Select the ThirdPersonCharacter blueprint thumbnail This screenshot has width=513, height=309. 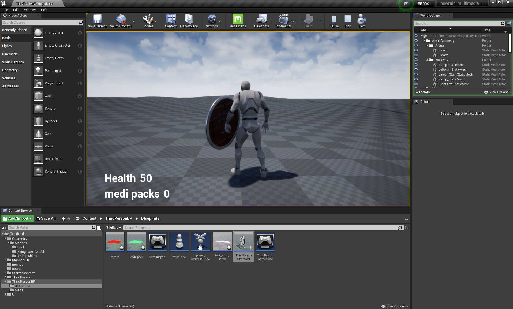coord(243,242)
